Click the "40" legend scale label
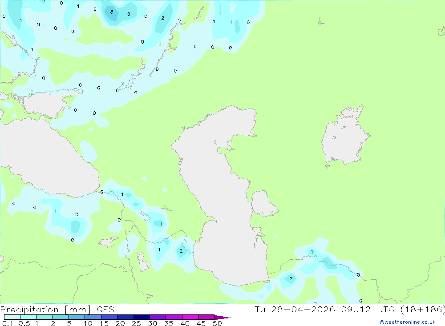This screenshot has width=445, height=326. (185, 323)
